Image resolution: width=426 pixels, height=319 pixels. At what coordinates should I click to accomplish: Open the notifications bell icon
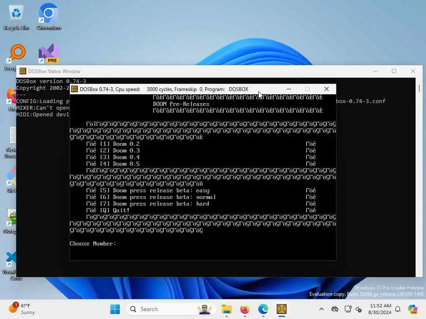coord(398,309)
